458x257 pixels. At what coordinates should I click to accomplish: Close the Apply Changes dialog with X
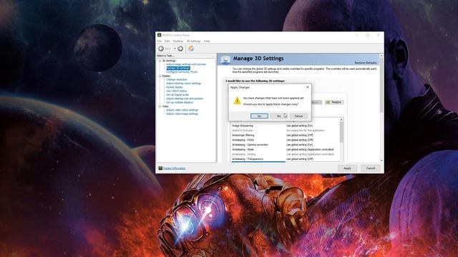tap(307, 87)
